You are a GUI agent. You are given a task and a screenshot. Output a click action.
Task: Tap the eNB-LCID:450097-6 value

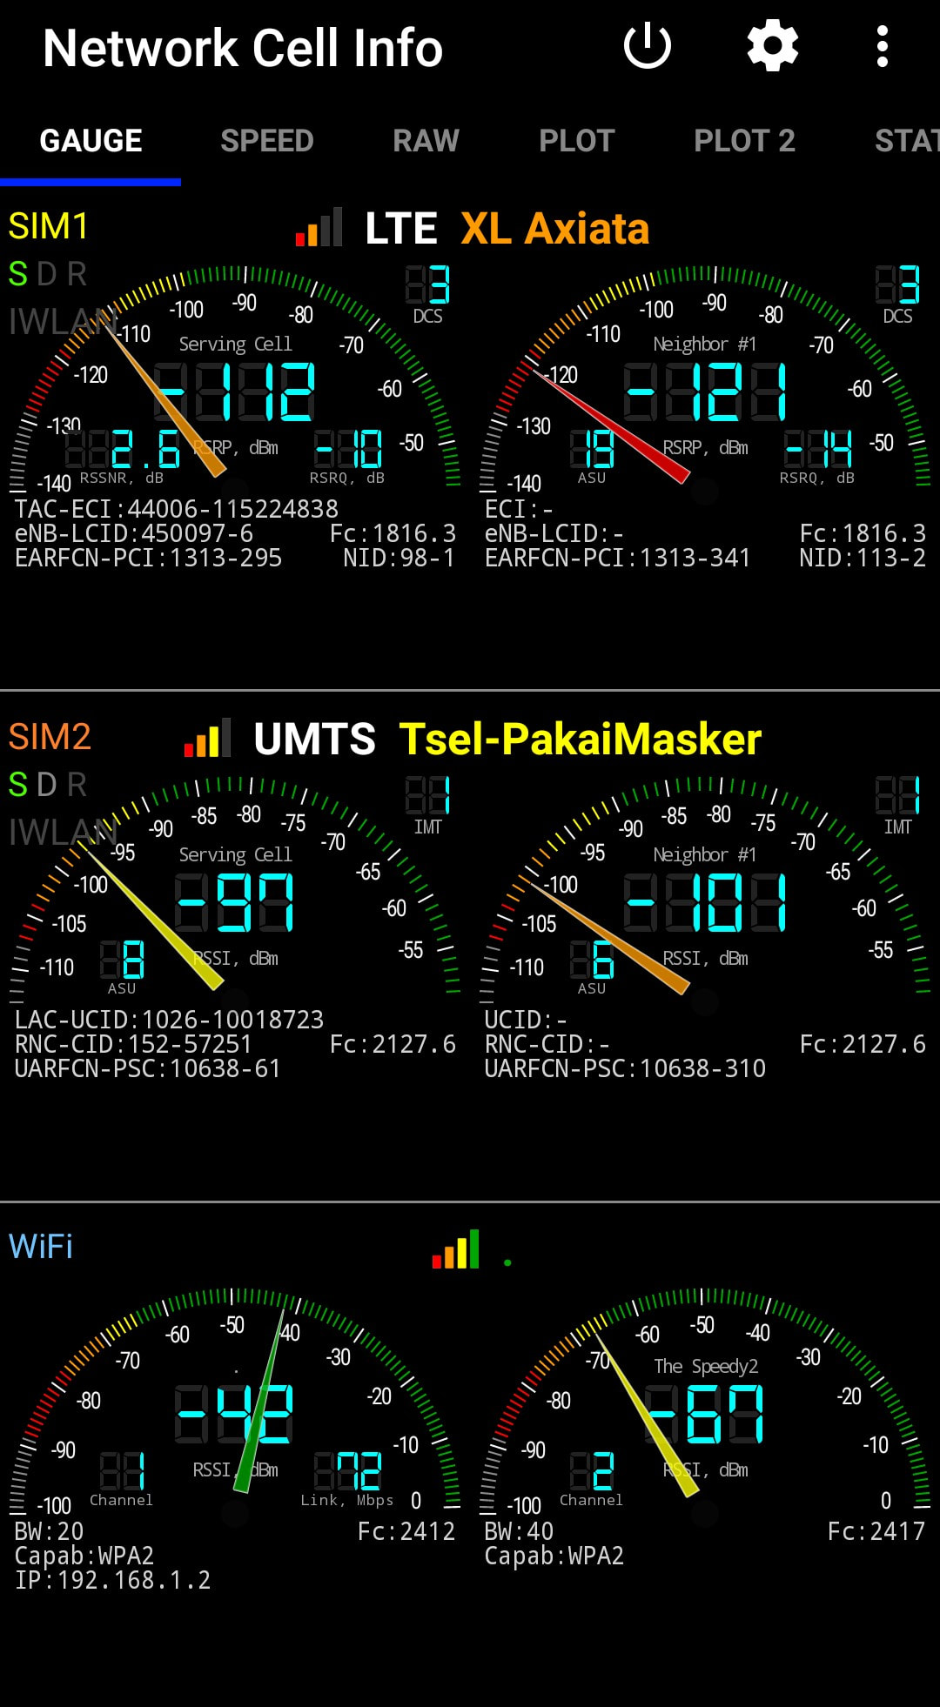pyautogui.click(x=134, y=533)
